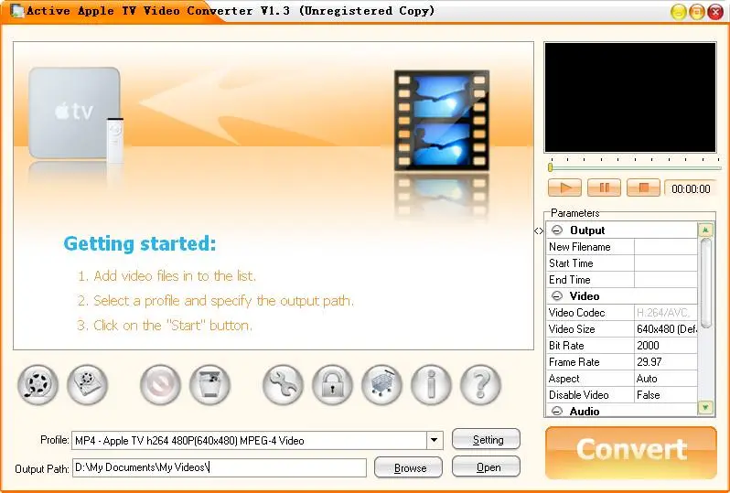This screenshot has width=730, height=493.
Task: Close the converter window
Action: click(715, 12)
